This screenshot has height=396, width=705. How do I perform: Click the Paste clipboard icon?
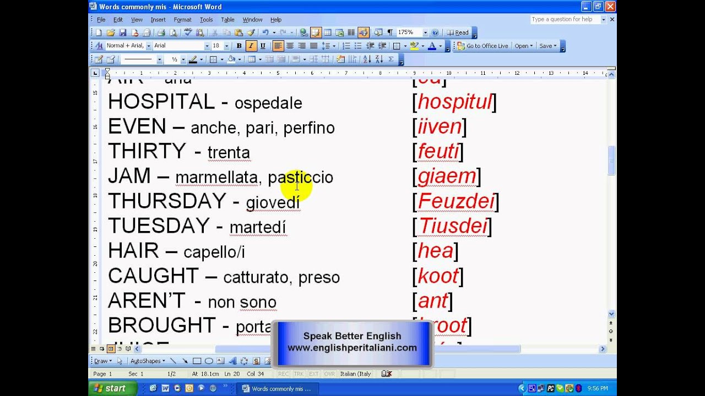[238, 32]
